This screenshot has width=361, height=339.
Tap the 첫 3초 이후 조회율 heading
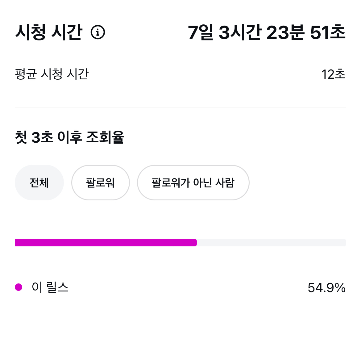pos(69,137)
